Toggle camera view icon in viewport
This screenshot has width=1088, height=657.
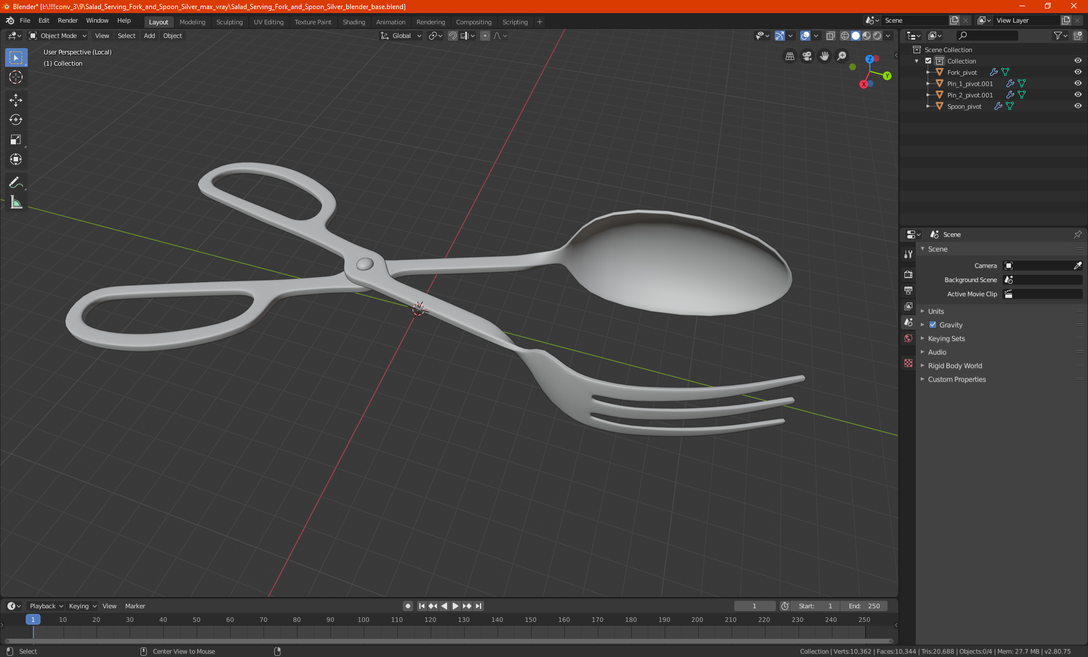pyautogui.click(x=807, y=56)
